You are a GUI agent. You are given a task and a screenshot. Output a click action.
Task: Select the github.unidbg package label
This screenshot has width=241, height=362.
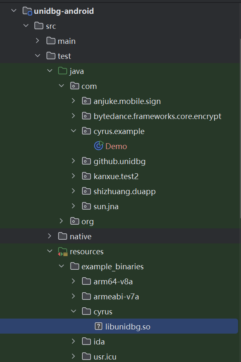[x=119, y=161]
